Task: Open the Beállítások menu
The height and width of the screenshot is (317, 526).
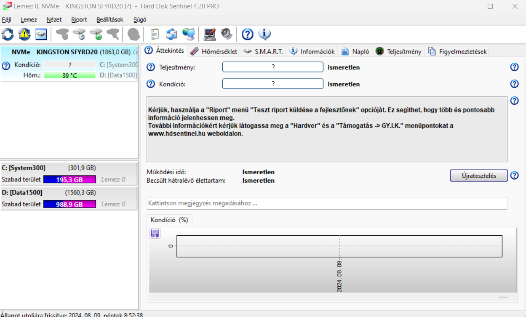Action: coord(110,20)
